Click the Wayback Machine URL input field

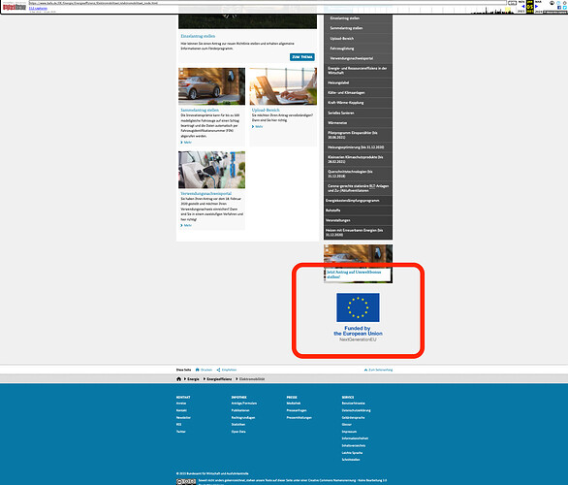pos(268,3)
